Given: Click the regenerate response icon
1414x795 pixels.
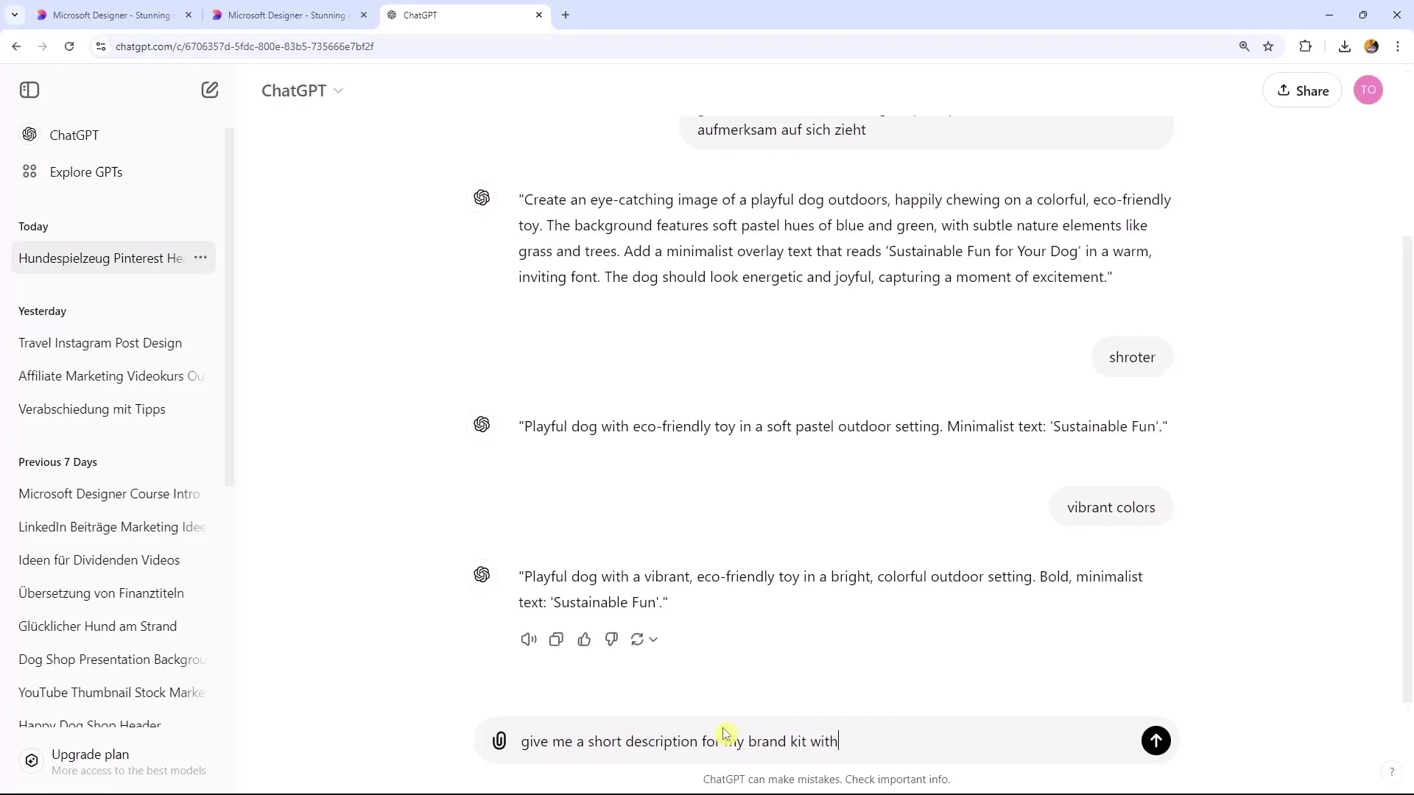Looking at the screenshot, I should [638, 640].
